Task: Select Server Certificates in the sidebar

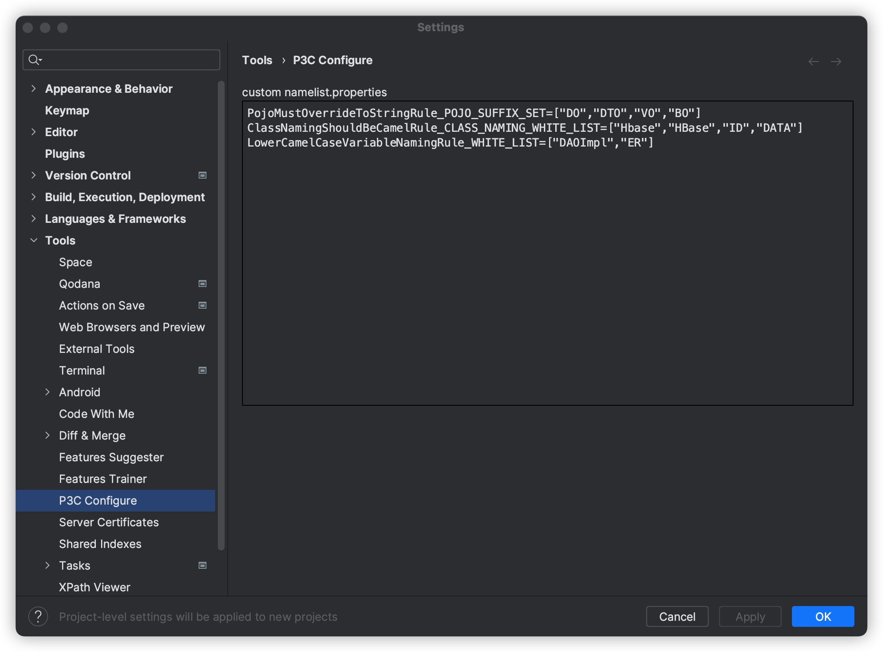Action: pos(109,522)
